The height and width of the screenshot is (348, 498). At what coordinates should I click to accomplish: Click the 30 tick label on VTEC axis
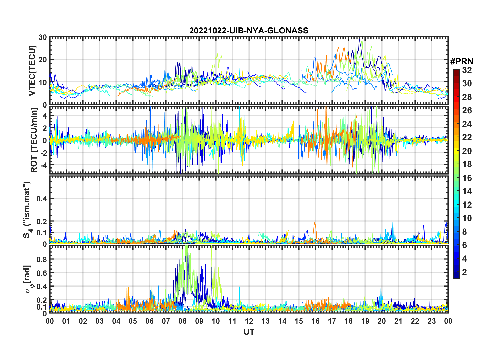point(43,37)
